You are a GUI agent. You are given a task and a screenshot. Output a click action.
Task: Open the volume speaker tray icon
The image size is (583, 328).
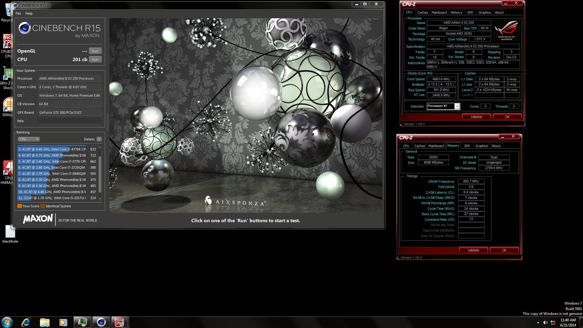click(545, 323)
